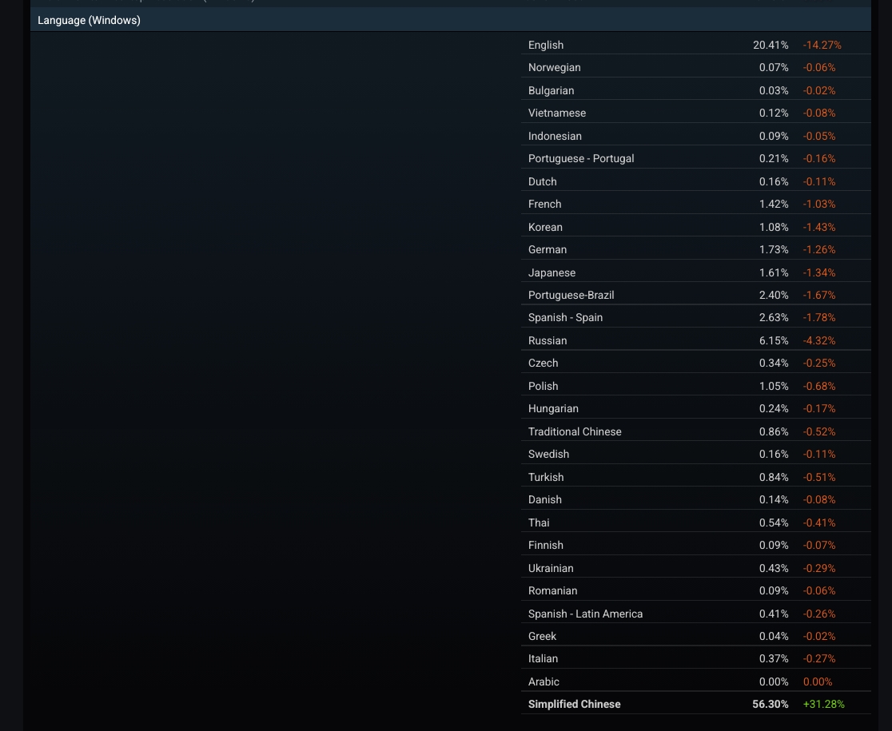
Task: Click the -0.27% change for Italian
Action: click(x=819, y=659)
